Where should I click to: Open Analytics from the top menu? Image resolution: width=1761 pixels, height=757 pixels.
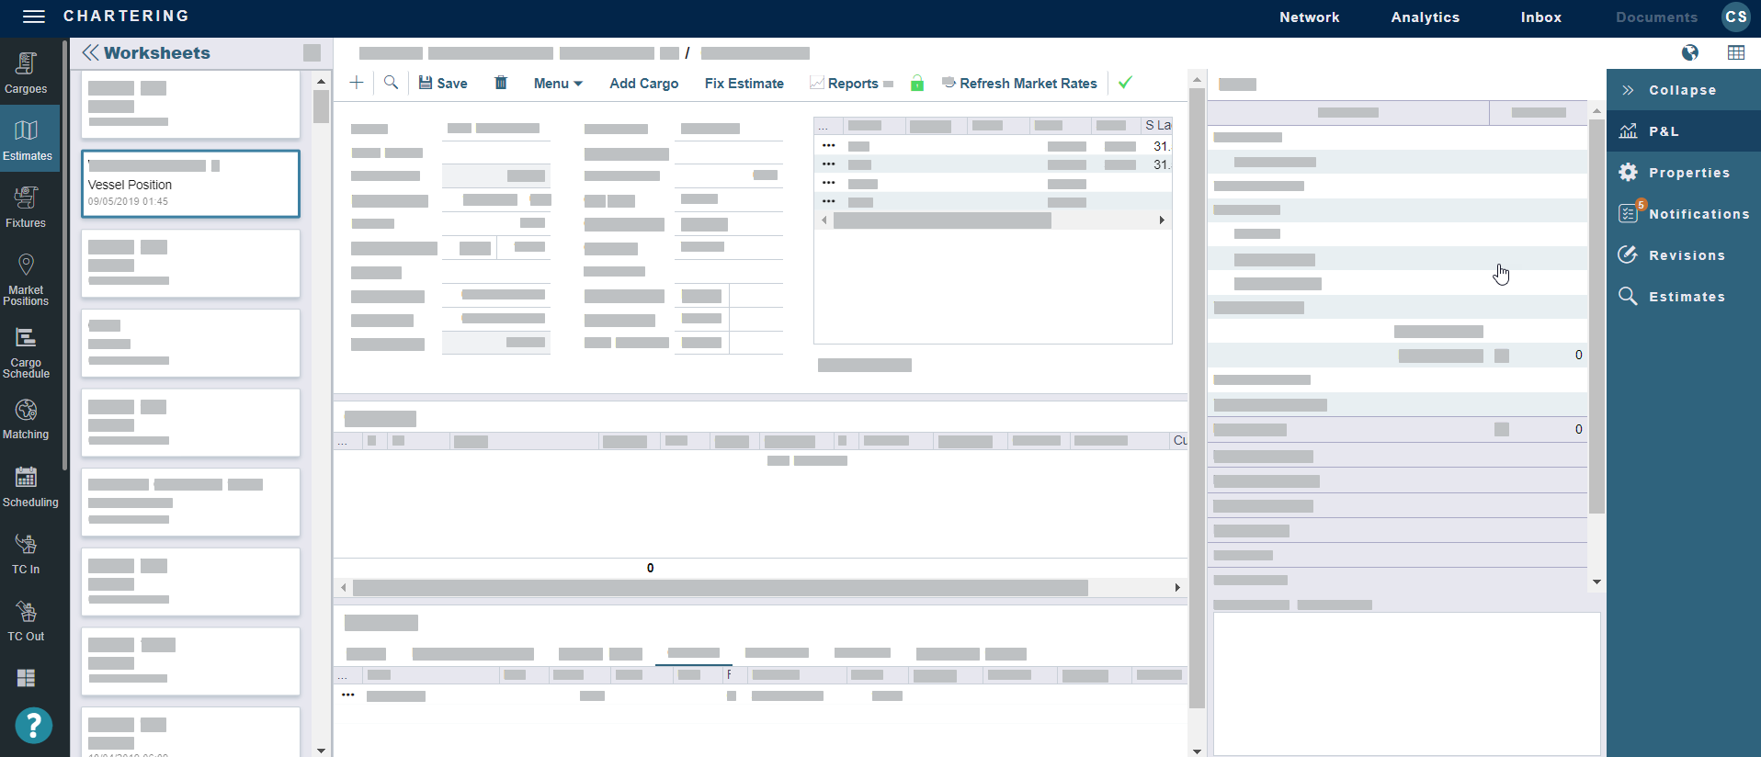point(1425,17)
